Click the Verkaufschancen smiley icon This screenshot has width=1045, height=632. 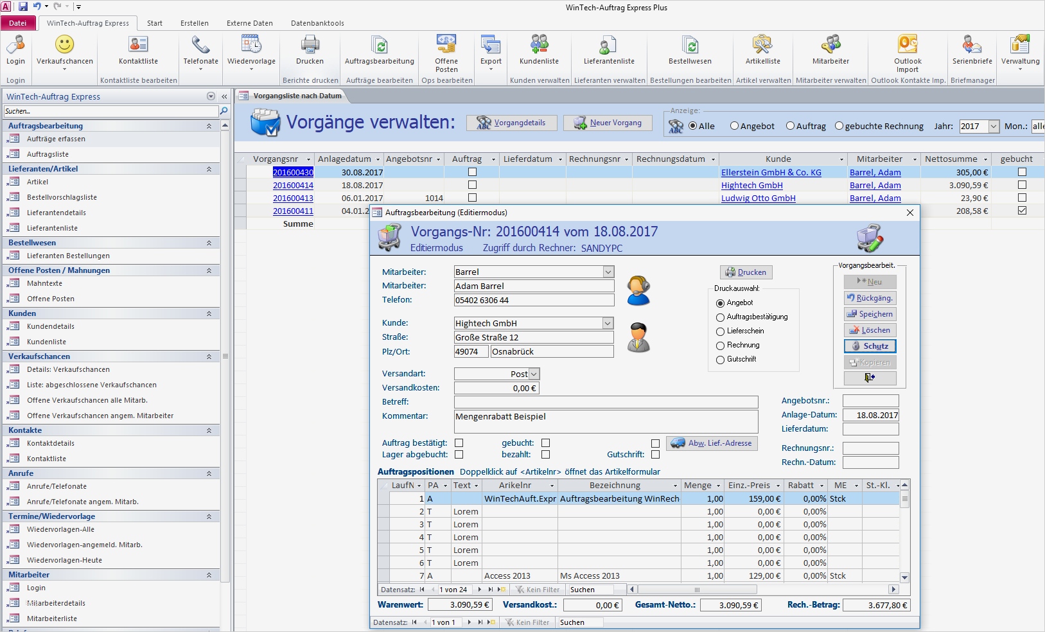coord(64,45)
